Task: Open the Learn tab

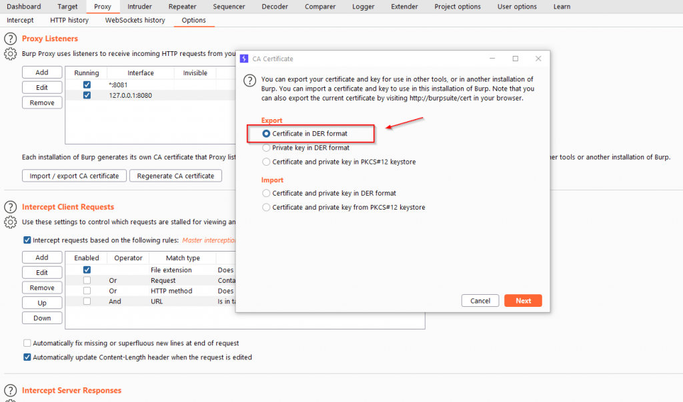Action: [562, 7]
